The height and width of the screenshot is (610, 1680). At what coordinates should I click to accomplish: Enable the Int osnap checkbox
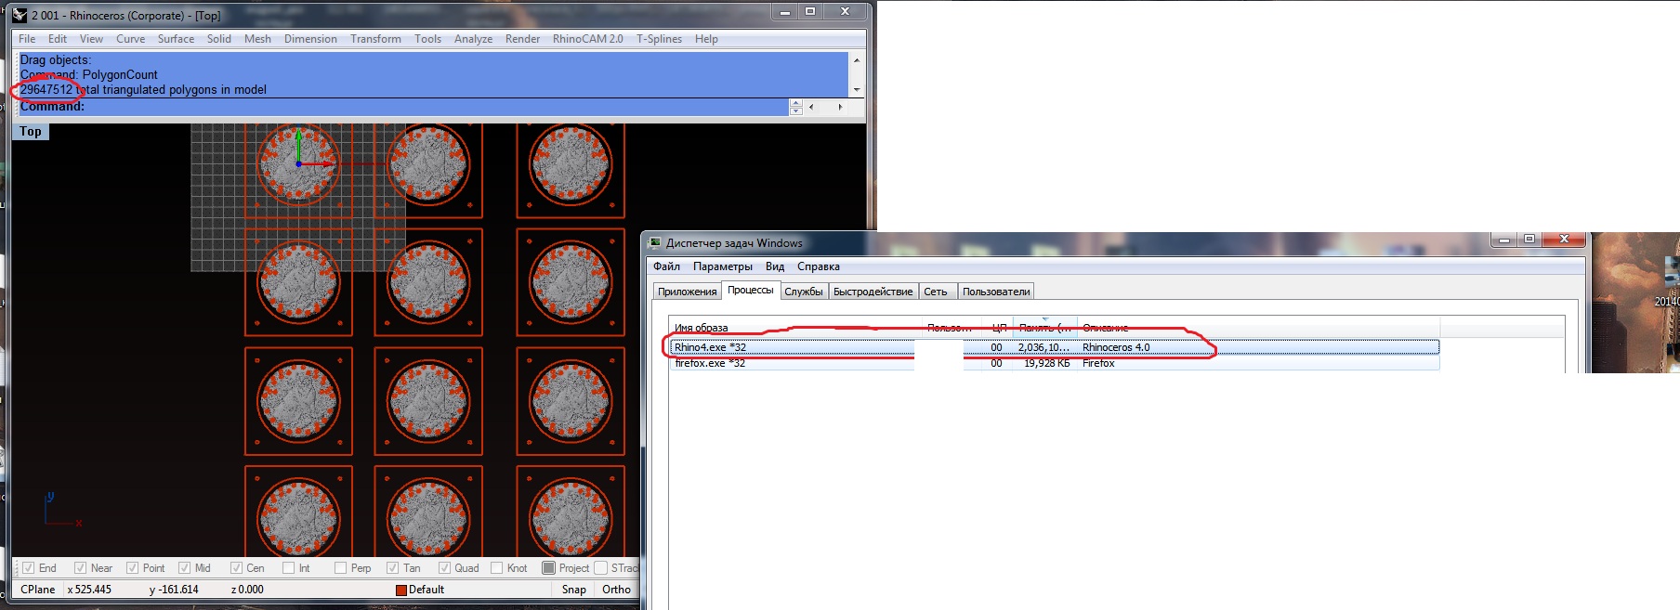(288, 568)
